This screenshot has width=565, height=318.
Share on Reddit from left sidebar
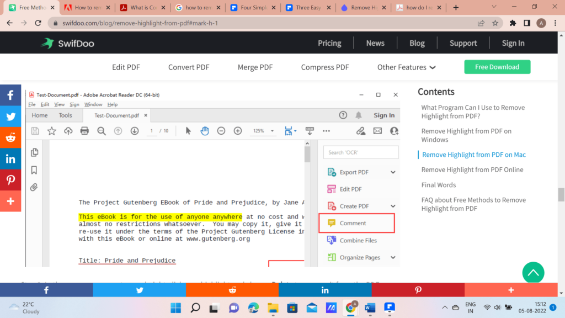tap(10, 137)
